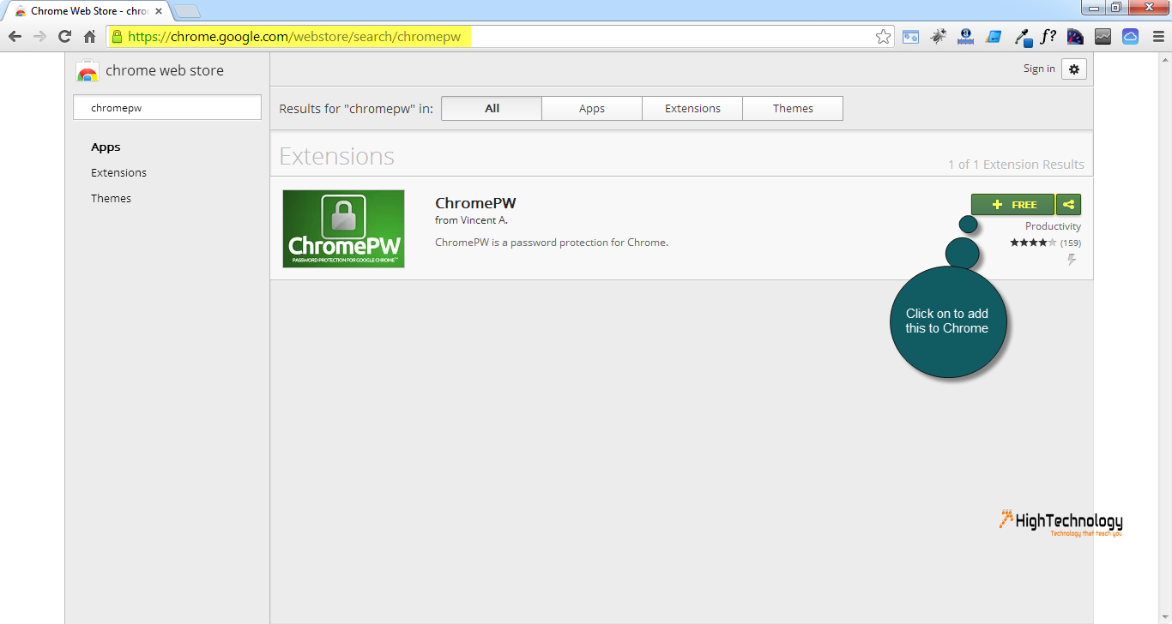Click the address bar URL
1172x624 pixels.
pos(294,37)
